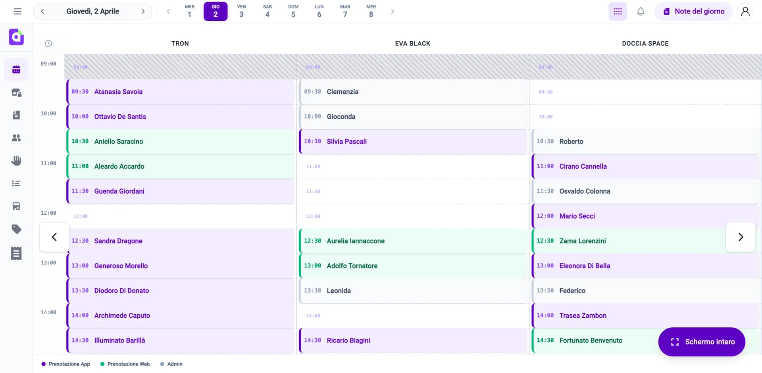Click the DOCCIA SPACE column header

coord(645,44)
